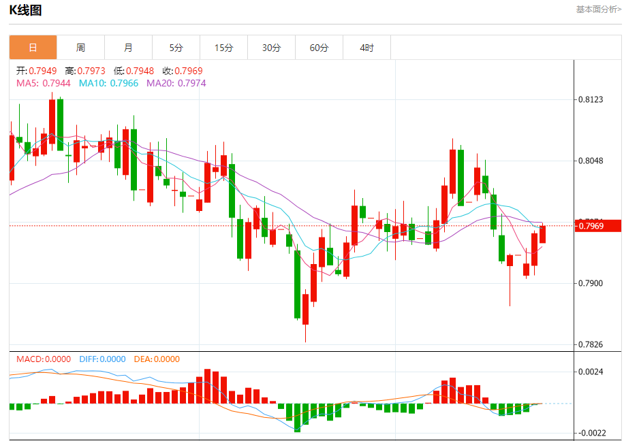
Task: Switch chart to 4时 timeframe
Action: point(366,48)
